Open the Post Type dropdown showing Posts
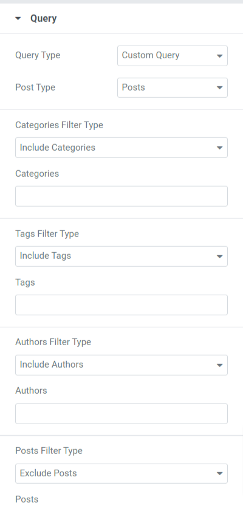The image size is (243, 508). (x=173, y=88)
